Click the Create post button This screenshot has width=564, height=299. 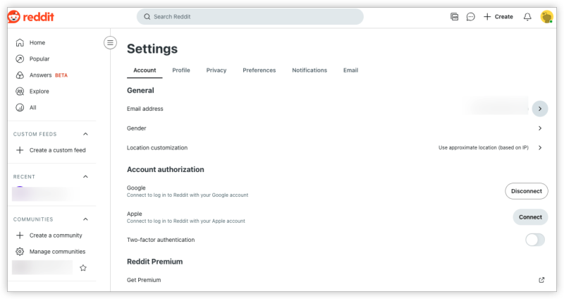[498, 16]
